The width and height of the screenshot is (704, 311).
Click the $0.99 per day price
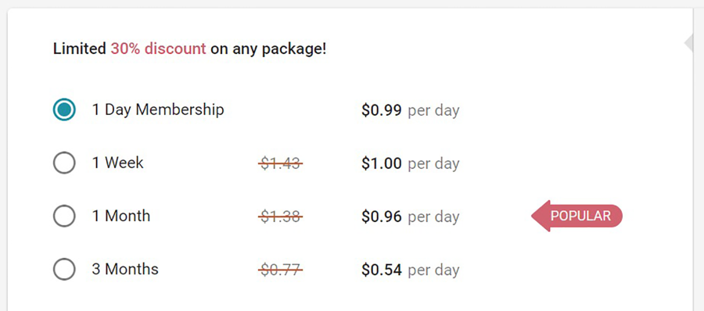[411, 110]
